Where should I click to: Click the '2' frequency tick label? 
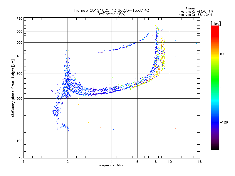(x=68, y=162)
